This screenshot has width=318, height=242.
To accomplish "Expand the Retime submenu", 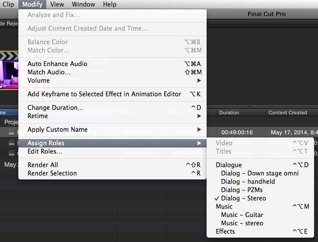I will click(112, 116).
